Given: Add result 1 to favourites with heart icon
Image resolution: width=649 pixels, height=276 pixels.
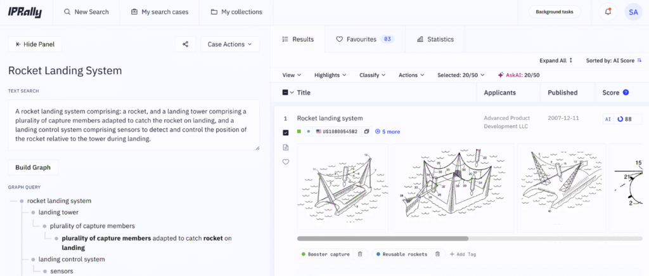Looking at the screenshot, I should pos(286,162).
